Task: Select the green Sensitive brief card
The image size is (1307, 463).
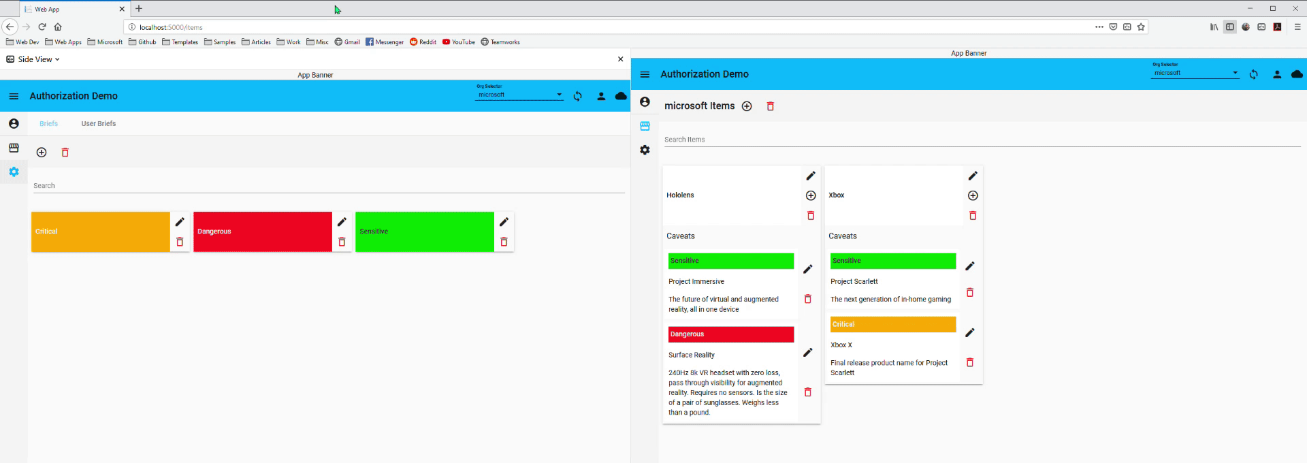Action: (425, 231)
